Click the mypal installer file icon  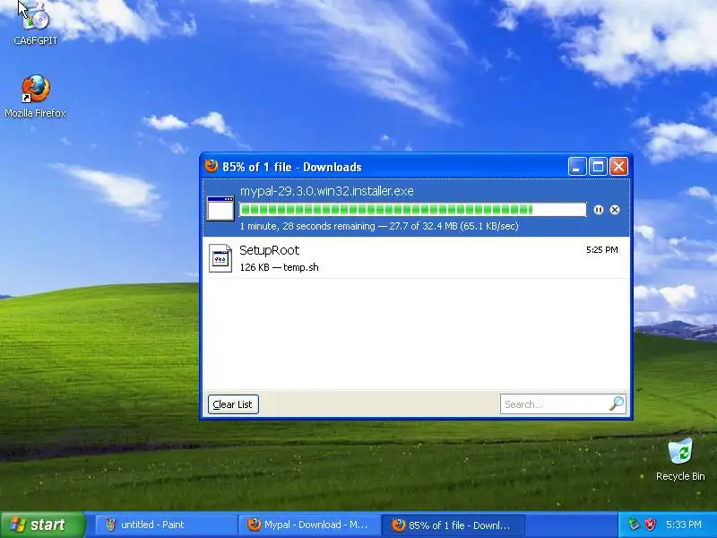220,208
